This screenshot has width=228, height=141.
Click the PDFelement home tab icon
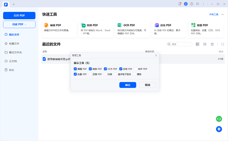[x=6, y=5]
